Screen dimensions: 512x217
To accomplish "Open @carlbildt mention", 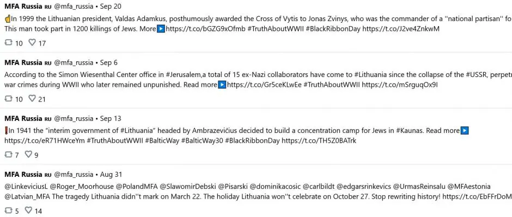I will (x=319, y=187).
